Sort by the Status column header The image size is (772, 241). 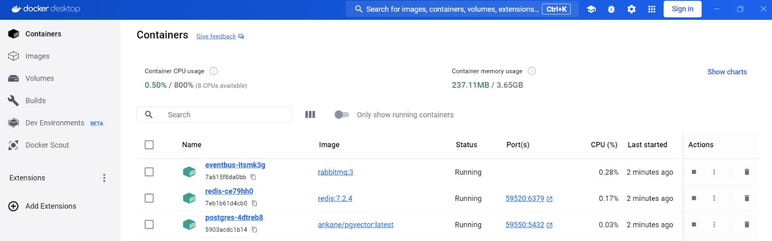pos(466,145)
